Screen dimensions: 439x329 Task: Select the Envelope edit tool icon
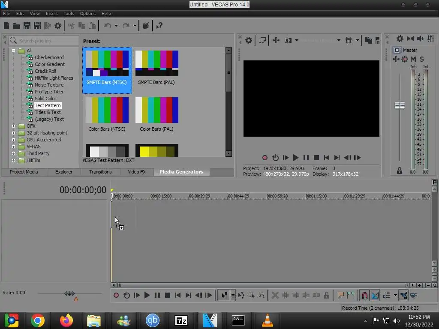coord(241,296)
